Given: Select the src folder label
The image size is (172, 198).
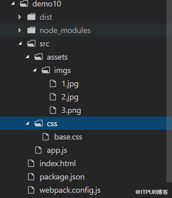Looking at the screenshot, I should coord(44,44).
